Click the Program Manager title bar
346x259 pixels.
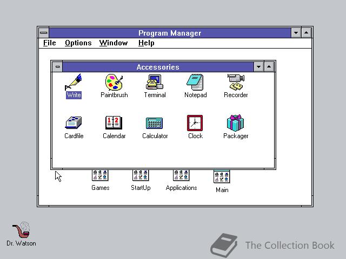pos(170,33)
